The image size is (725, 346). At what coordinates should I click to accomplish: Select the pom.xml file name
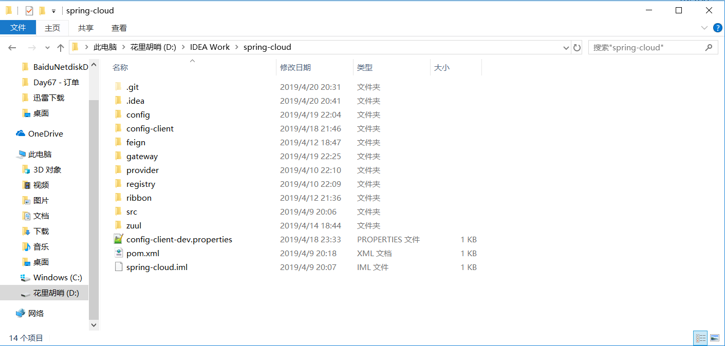point(143,254)
